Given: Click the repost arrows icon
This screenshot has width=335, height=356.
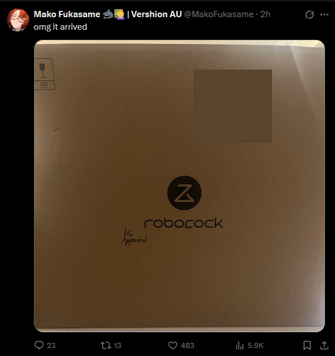Looking at the screenshot, I should [106, 345].
